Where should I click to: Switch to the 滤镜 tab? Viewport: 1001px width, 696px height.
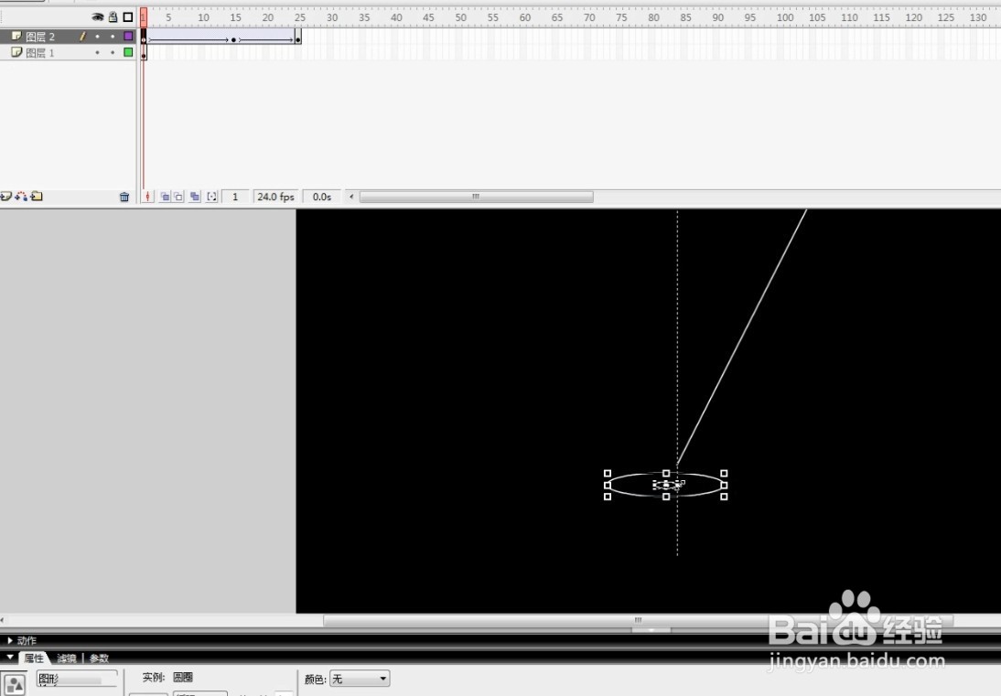(67, 659)
